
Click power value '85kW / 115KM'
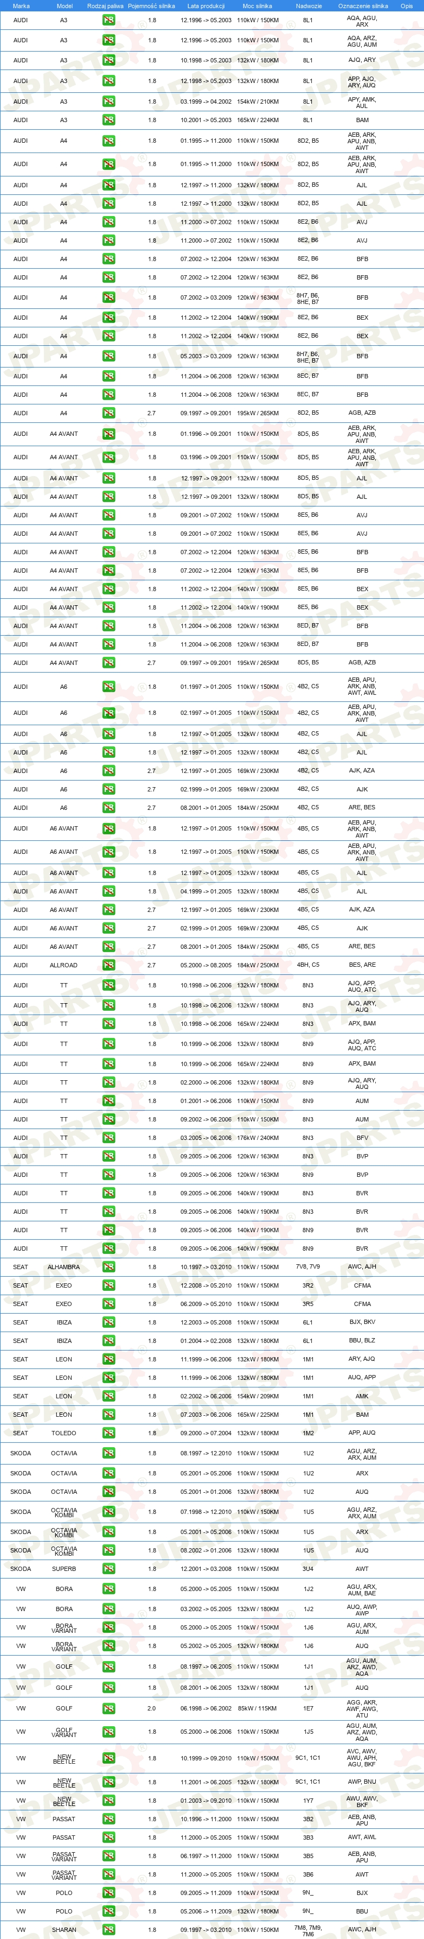(x=258, y=1709)
